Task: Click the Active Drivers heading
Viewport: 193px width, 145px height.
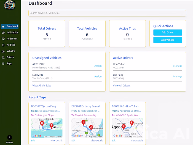Action: coord(123,58)
